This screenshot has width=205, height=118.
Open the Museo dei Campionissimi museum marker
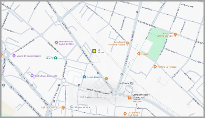coord(14,56)
